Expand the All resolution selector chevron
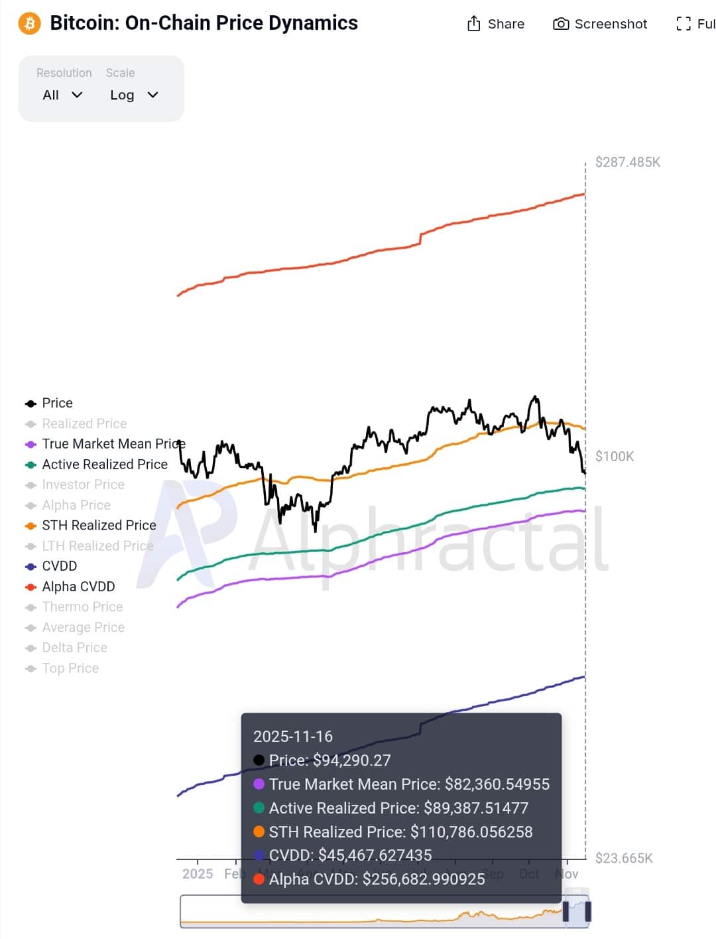 (77, 94)
